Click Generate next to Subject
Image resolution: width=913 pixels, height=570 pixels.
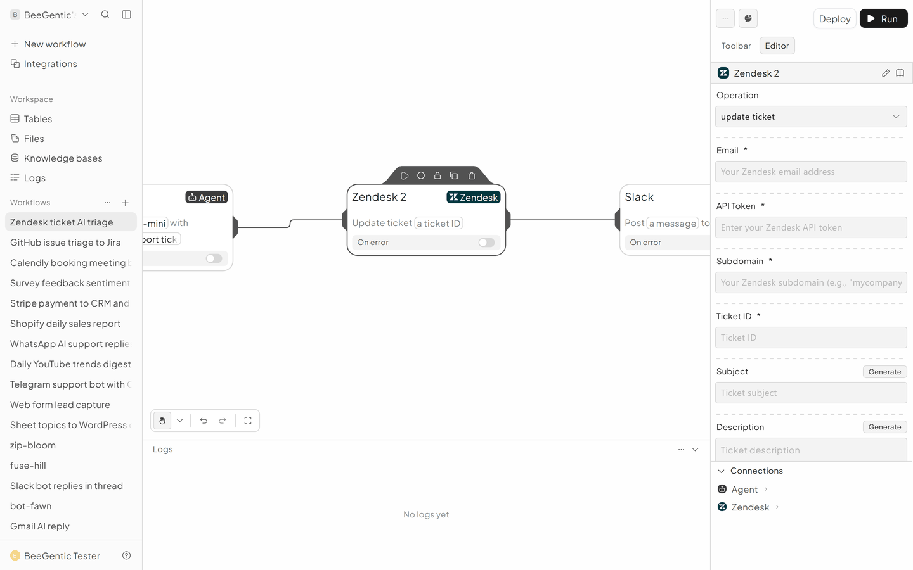coord(884,372)
